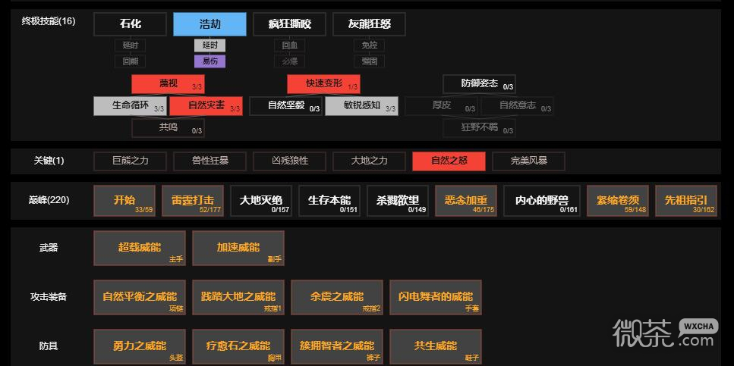Pick the 灰熊狂怒 ultimate skill
The image size is (734, 366).
tap(369, 24)
